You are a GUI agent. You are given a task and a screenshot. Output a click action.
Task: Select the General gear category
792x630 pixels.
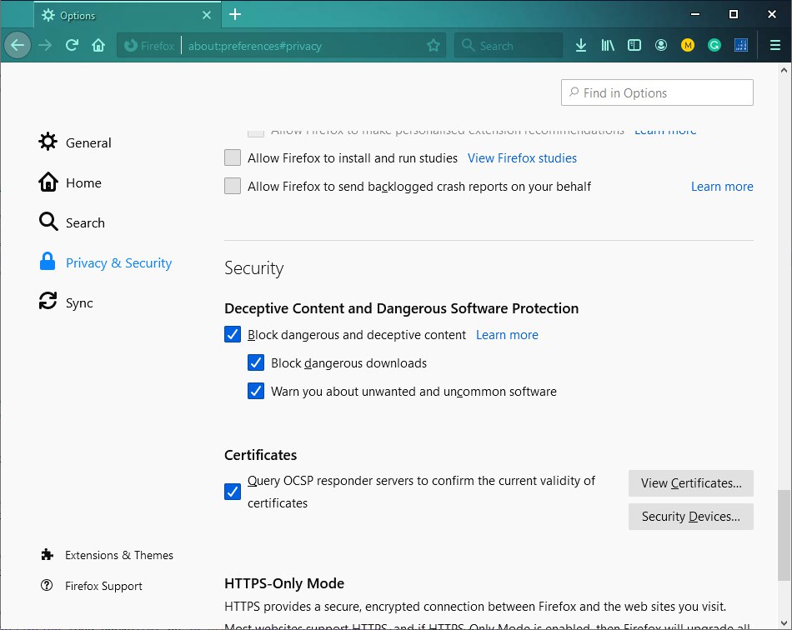click(x=75, y=142)
